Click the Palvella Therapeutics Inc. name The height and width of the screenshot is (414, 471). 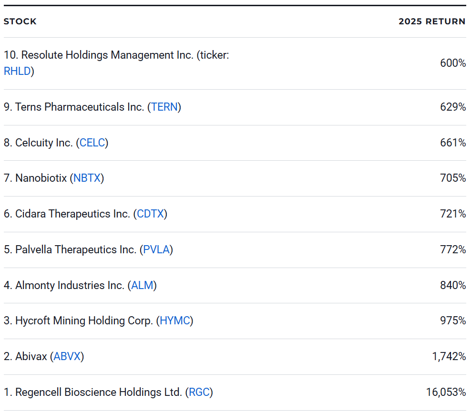pyautogui.click(x=76, y=249)
